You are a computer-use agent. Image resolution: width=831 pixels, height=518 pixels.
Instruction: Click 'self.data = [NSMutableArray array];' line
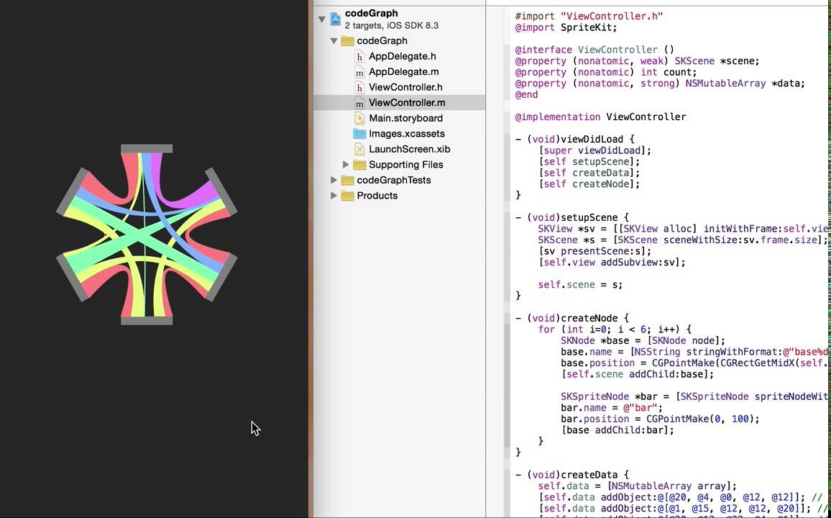(638, 486)
